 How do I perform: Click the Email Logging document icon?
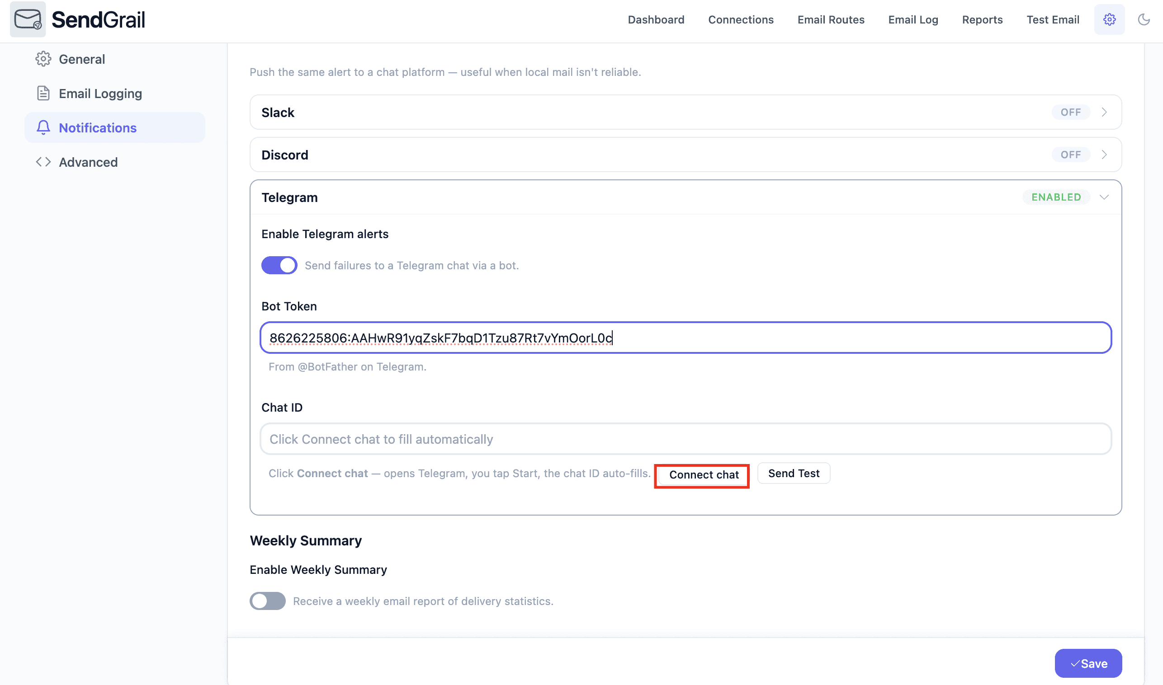(43, 93)
